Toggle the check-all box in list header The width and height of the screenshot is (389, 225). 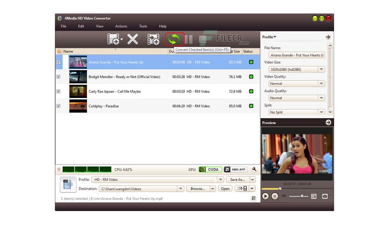pyautogui.click(x=59, y=51)
